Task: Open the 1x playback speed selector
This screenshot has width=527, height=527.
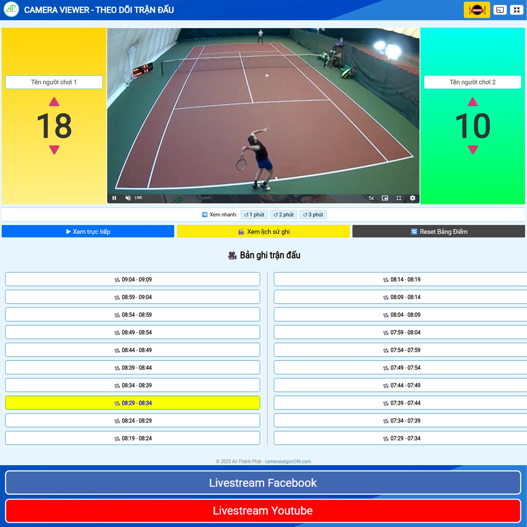Action: [371, 198]
